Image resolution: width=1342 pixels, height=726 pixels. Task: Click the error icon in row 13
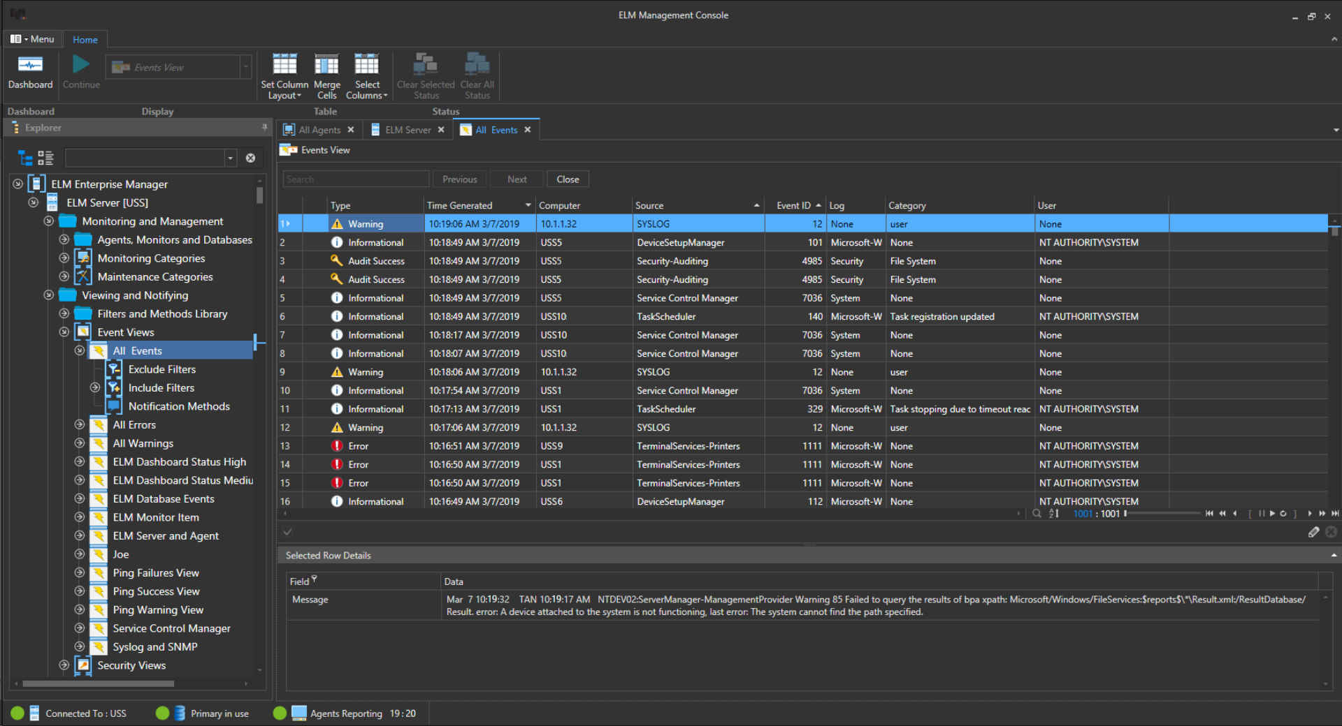click(x=337, y=446)
